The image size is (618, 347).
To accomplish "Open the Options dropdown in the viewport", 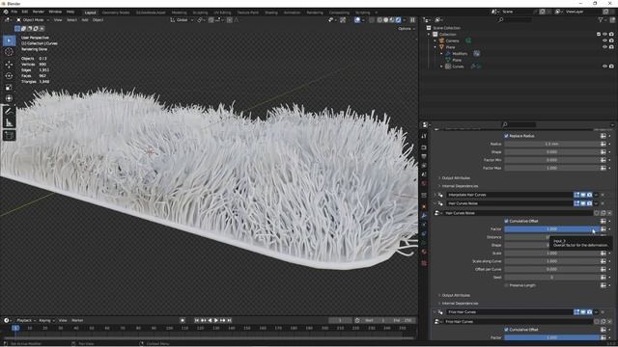I will (406, 28).
